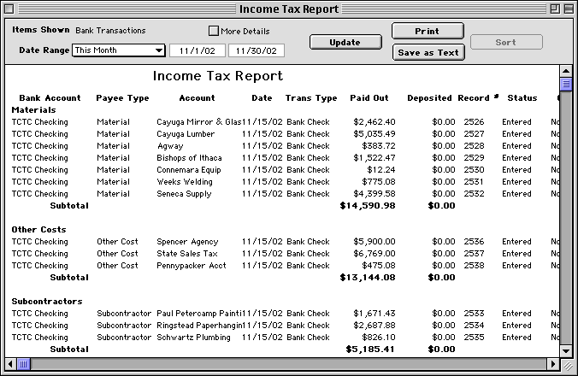
Task: Click the Paid Out column header
Action: click(x=369, y=98)
